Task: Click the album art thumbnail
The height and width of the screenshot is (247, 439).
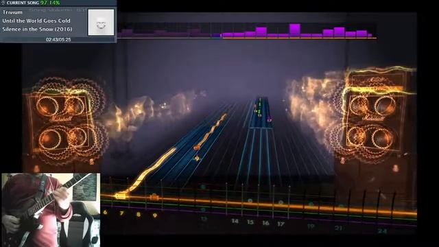Action: [101, 22]
